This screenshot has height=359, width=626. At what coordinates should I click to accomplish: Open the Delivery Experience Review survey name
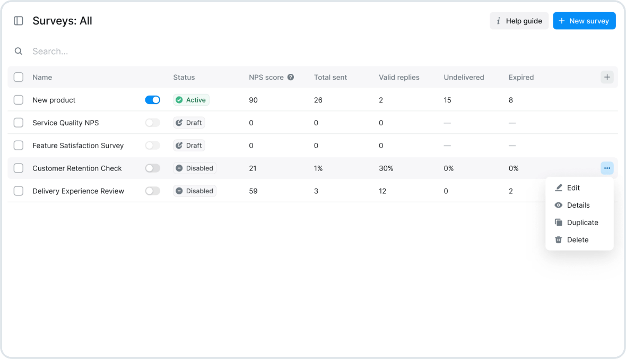pyautogui.click(x=79, y=191)
